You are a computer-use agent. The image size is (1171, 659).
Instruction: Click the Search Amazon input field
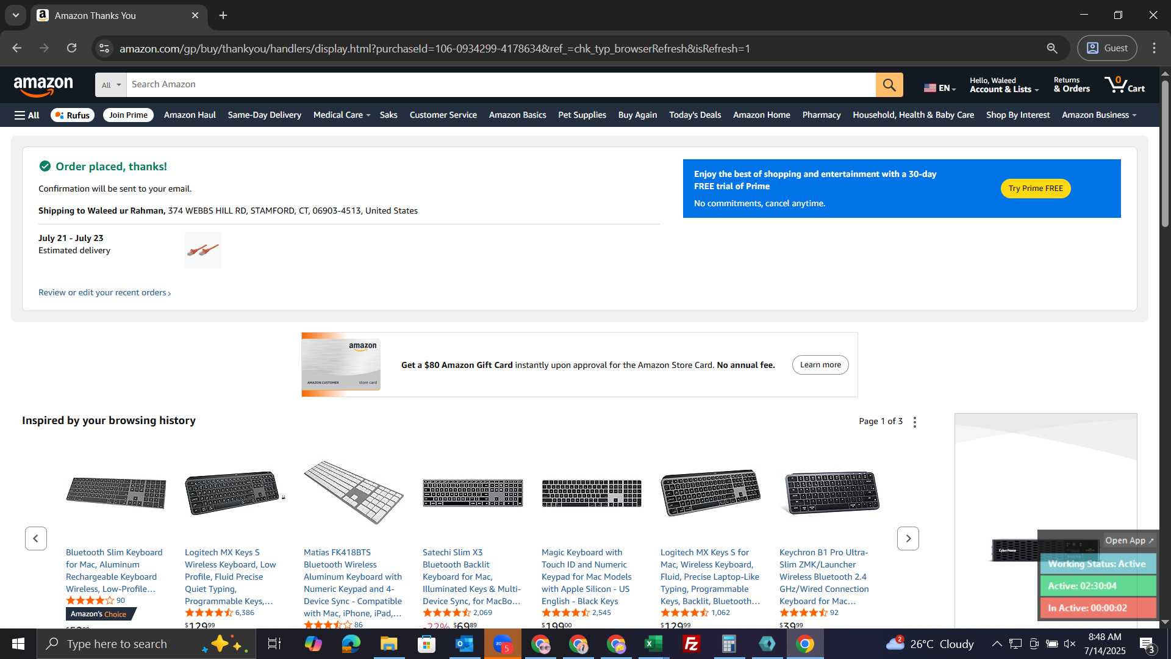pyautogui.click(x=501, y=85)
